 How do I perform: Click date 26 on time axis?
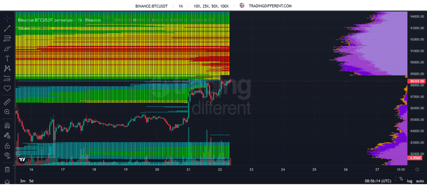point(346,170)
